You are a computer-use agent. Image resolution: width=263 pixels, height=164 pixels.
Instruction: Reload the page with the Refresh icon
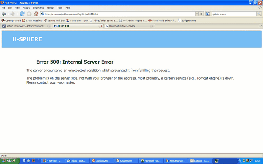click(x=22, y=14)
